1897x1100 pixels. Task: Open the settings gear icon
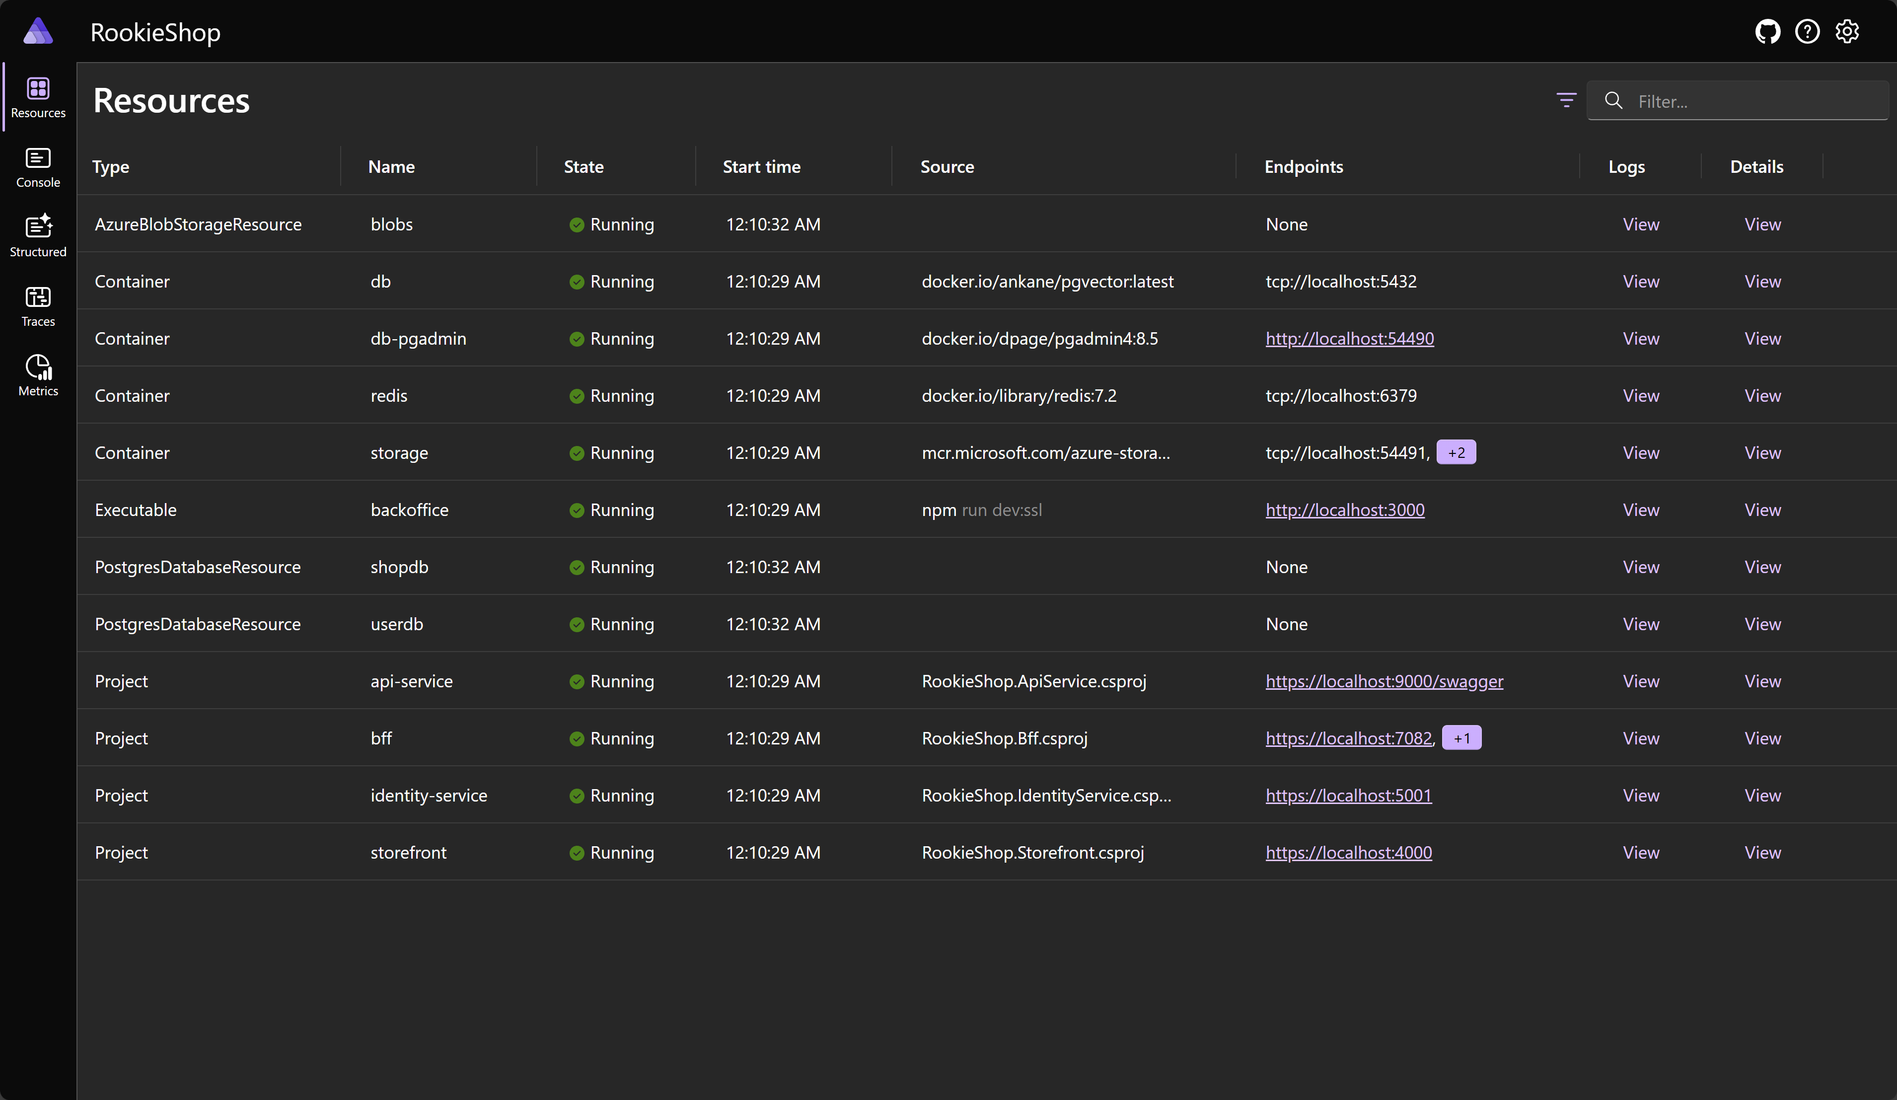(1846, 32)
